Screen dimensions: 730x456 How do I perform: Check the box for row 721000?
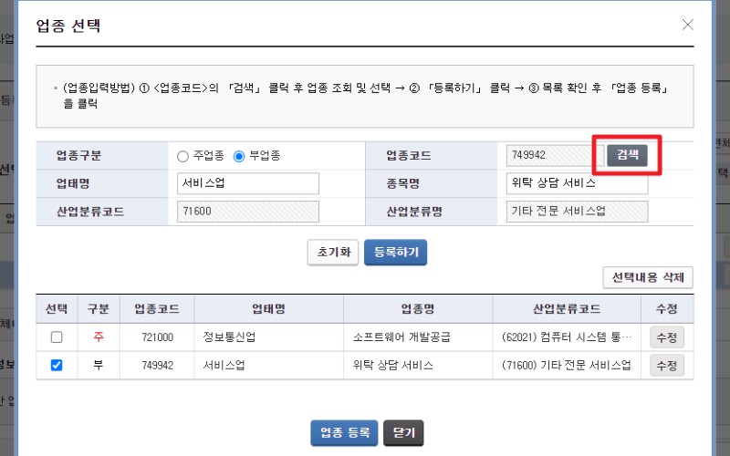coord(57,337)
